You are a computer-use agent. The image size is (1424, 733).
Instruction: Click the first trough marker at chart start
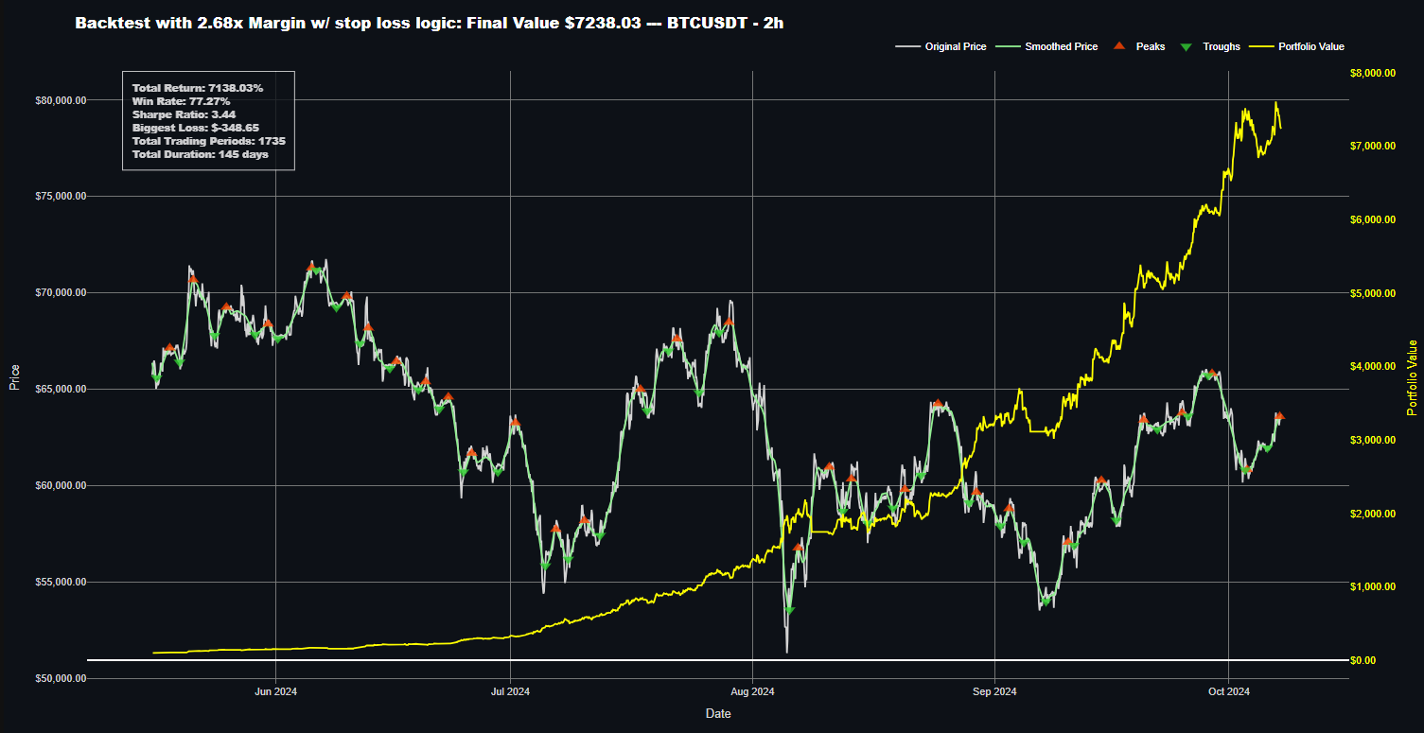click(x=157, y=378)
